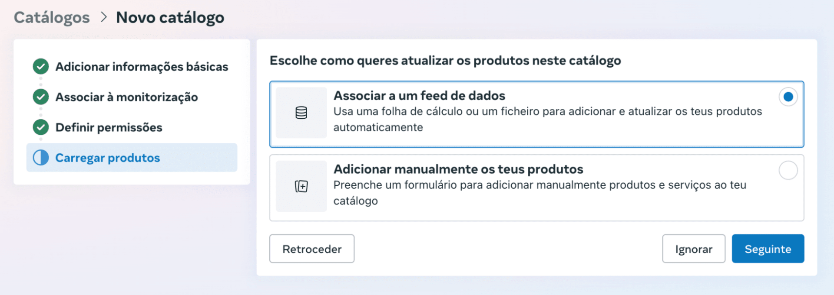Go to Adicionar informações básicas step
This screenshot has height=295, width=834.
142,67
